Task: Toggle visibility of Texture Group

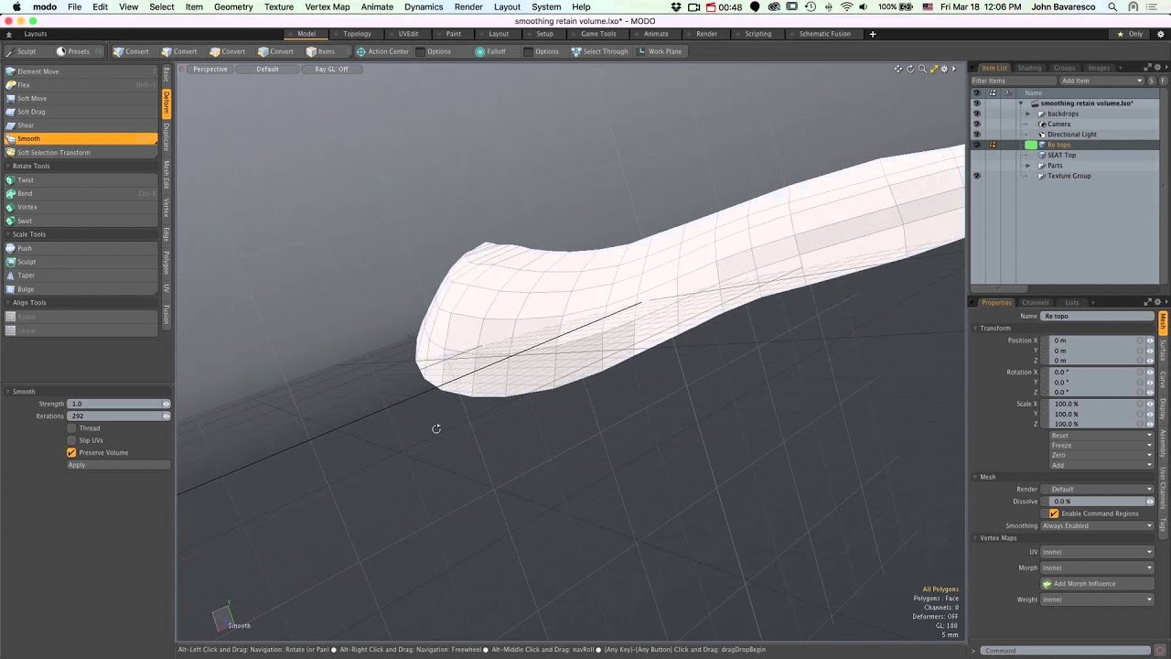Action: click(976, 176)
